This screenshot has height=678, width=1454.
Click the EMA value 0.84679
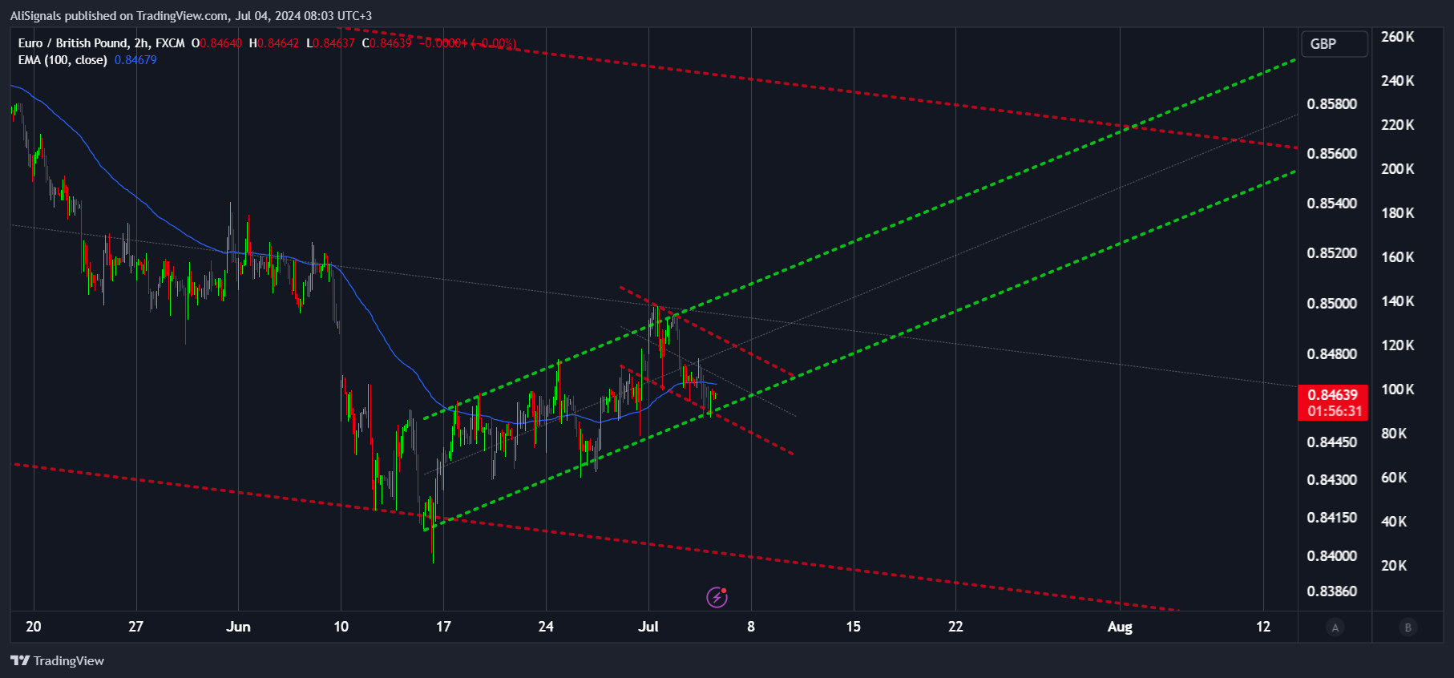coord(135,60)
